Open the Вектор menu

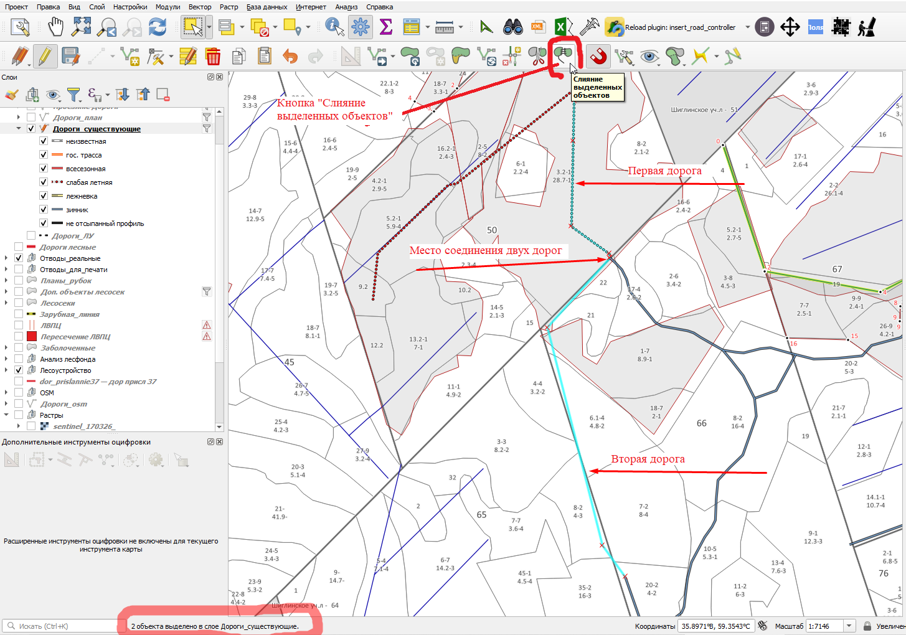(200, 7)
